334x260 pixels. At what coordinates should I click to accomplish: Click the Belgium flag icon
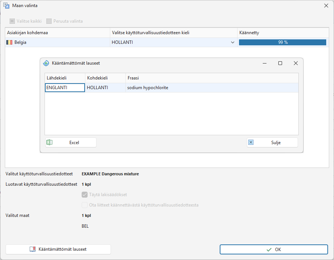tap(9, 42)
